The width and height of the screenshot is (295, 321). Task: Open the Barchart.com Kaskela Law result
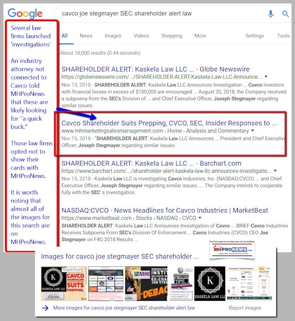coord(151,163)
